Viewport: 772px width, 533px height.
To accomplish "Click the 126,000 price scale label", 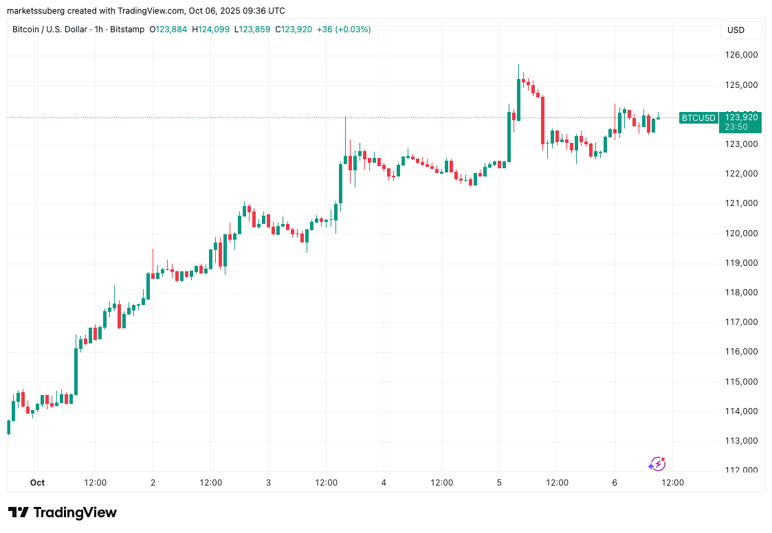I will point(740,55).
